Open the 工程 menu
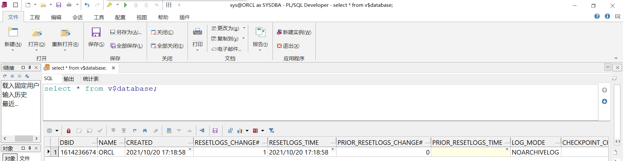This screenshot has width=623, height=161. coord(35,17)
